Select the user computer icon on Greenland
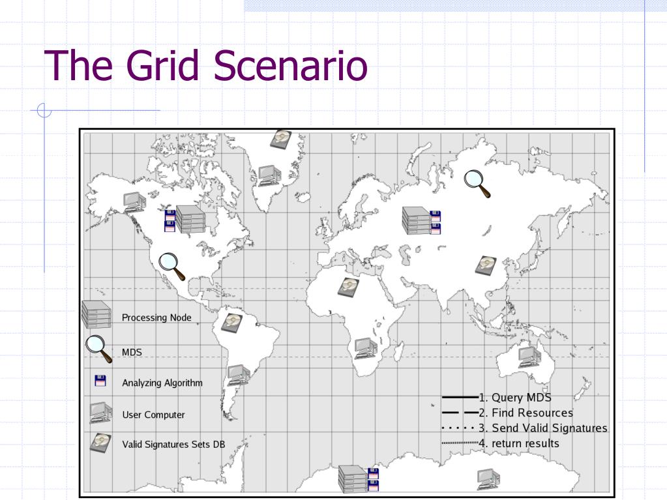The width and height of the screenshot is (667, 500). 270,176
